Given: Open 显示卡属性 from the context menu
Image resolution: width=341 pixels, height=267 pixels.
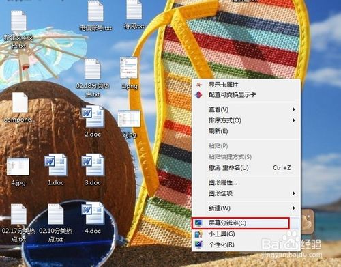Looking at the screenshot, I should tap(246, 85).
